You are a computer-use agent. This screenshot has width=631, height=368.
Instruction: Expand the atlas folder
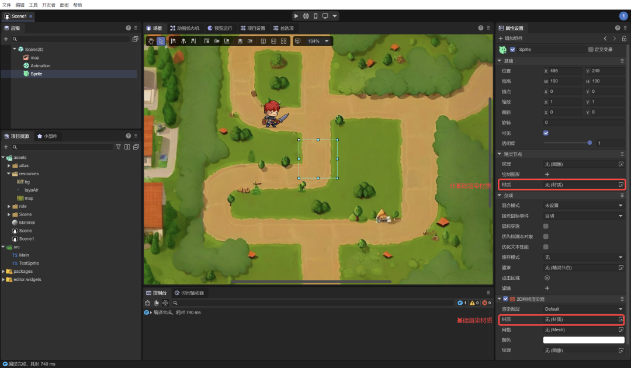click(x=9, y=166)
